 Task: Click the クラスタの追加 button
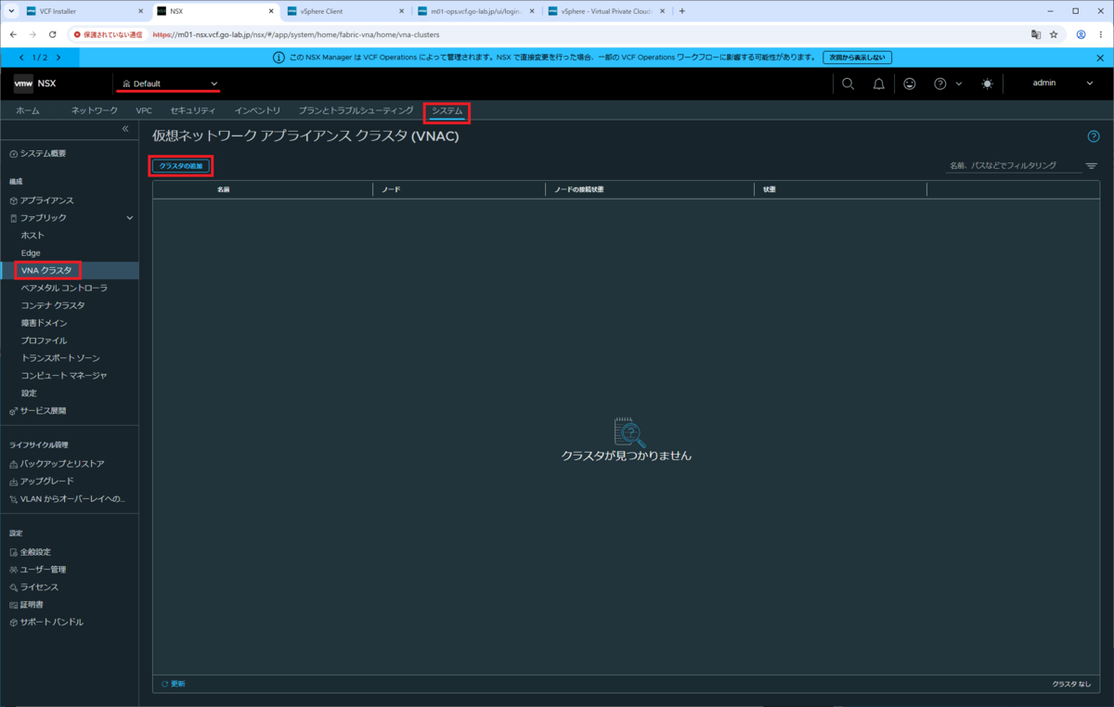181,166
